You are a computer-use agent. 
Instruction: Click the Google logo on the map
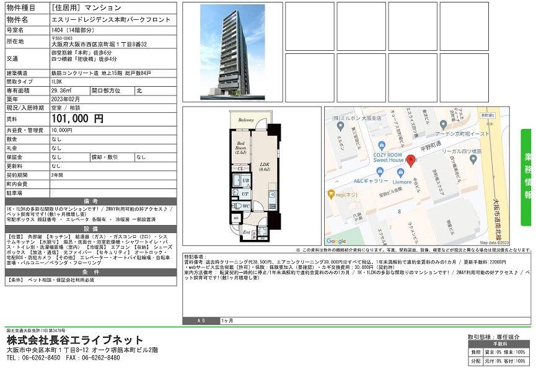336,240
